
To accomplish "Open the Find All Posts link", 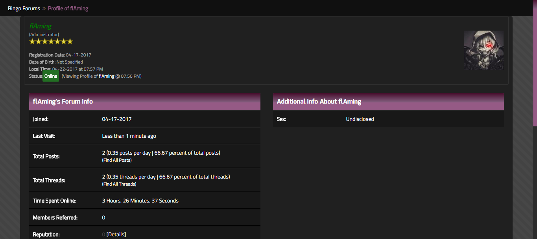I will click(117, 160).
